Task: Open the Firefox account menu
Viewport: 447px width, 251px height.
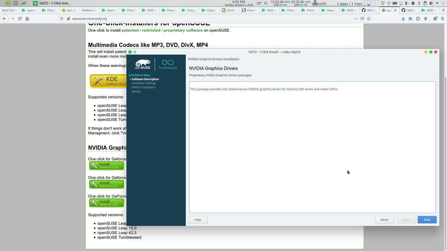Action: [x=426, y=19]
